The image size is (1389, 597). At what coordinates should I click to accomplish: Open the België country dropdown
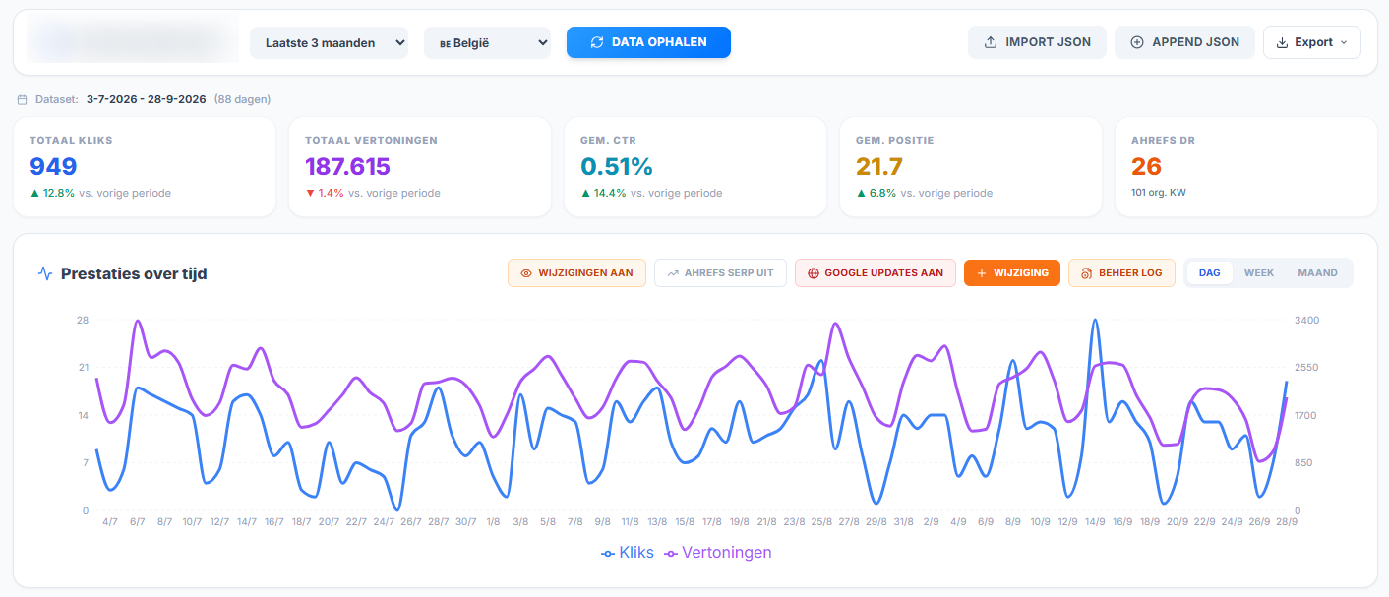click(487, 42)
